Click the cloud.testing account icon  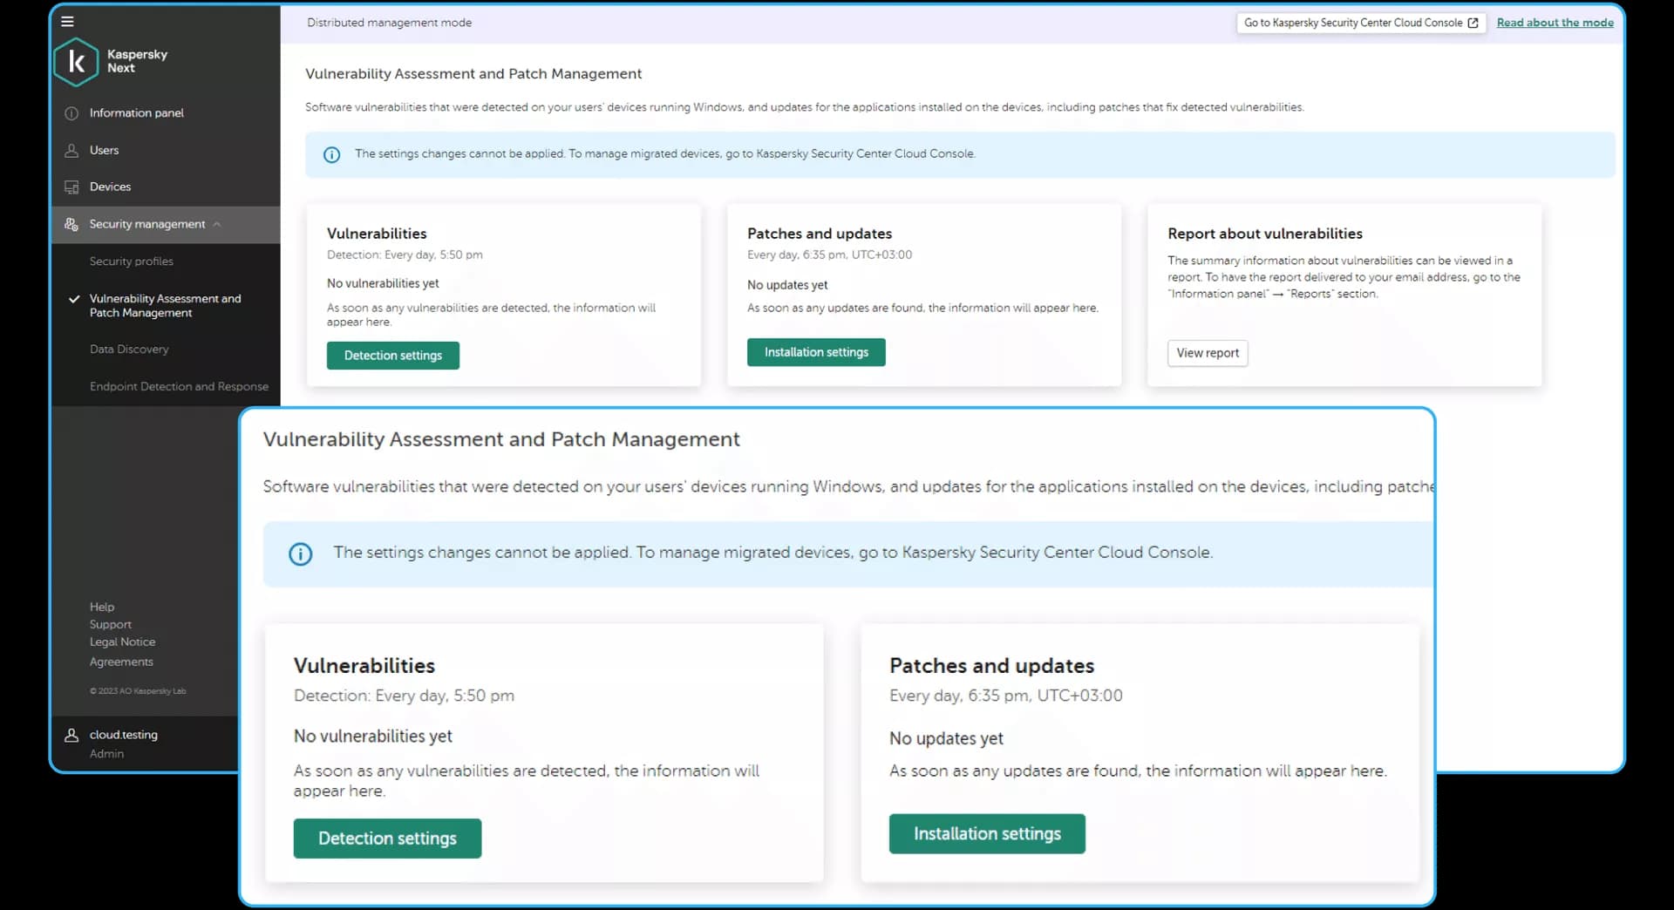coord(71,736)
